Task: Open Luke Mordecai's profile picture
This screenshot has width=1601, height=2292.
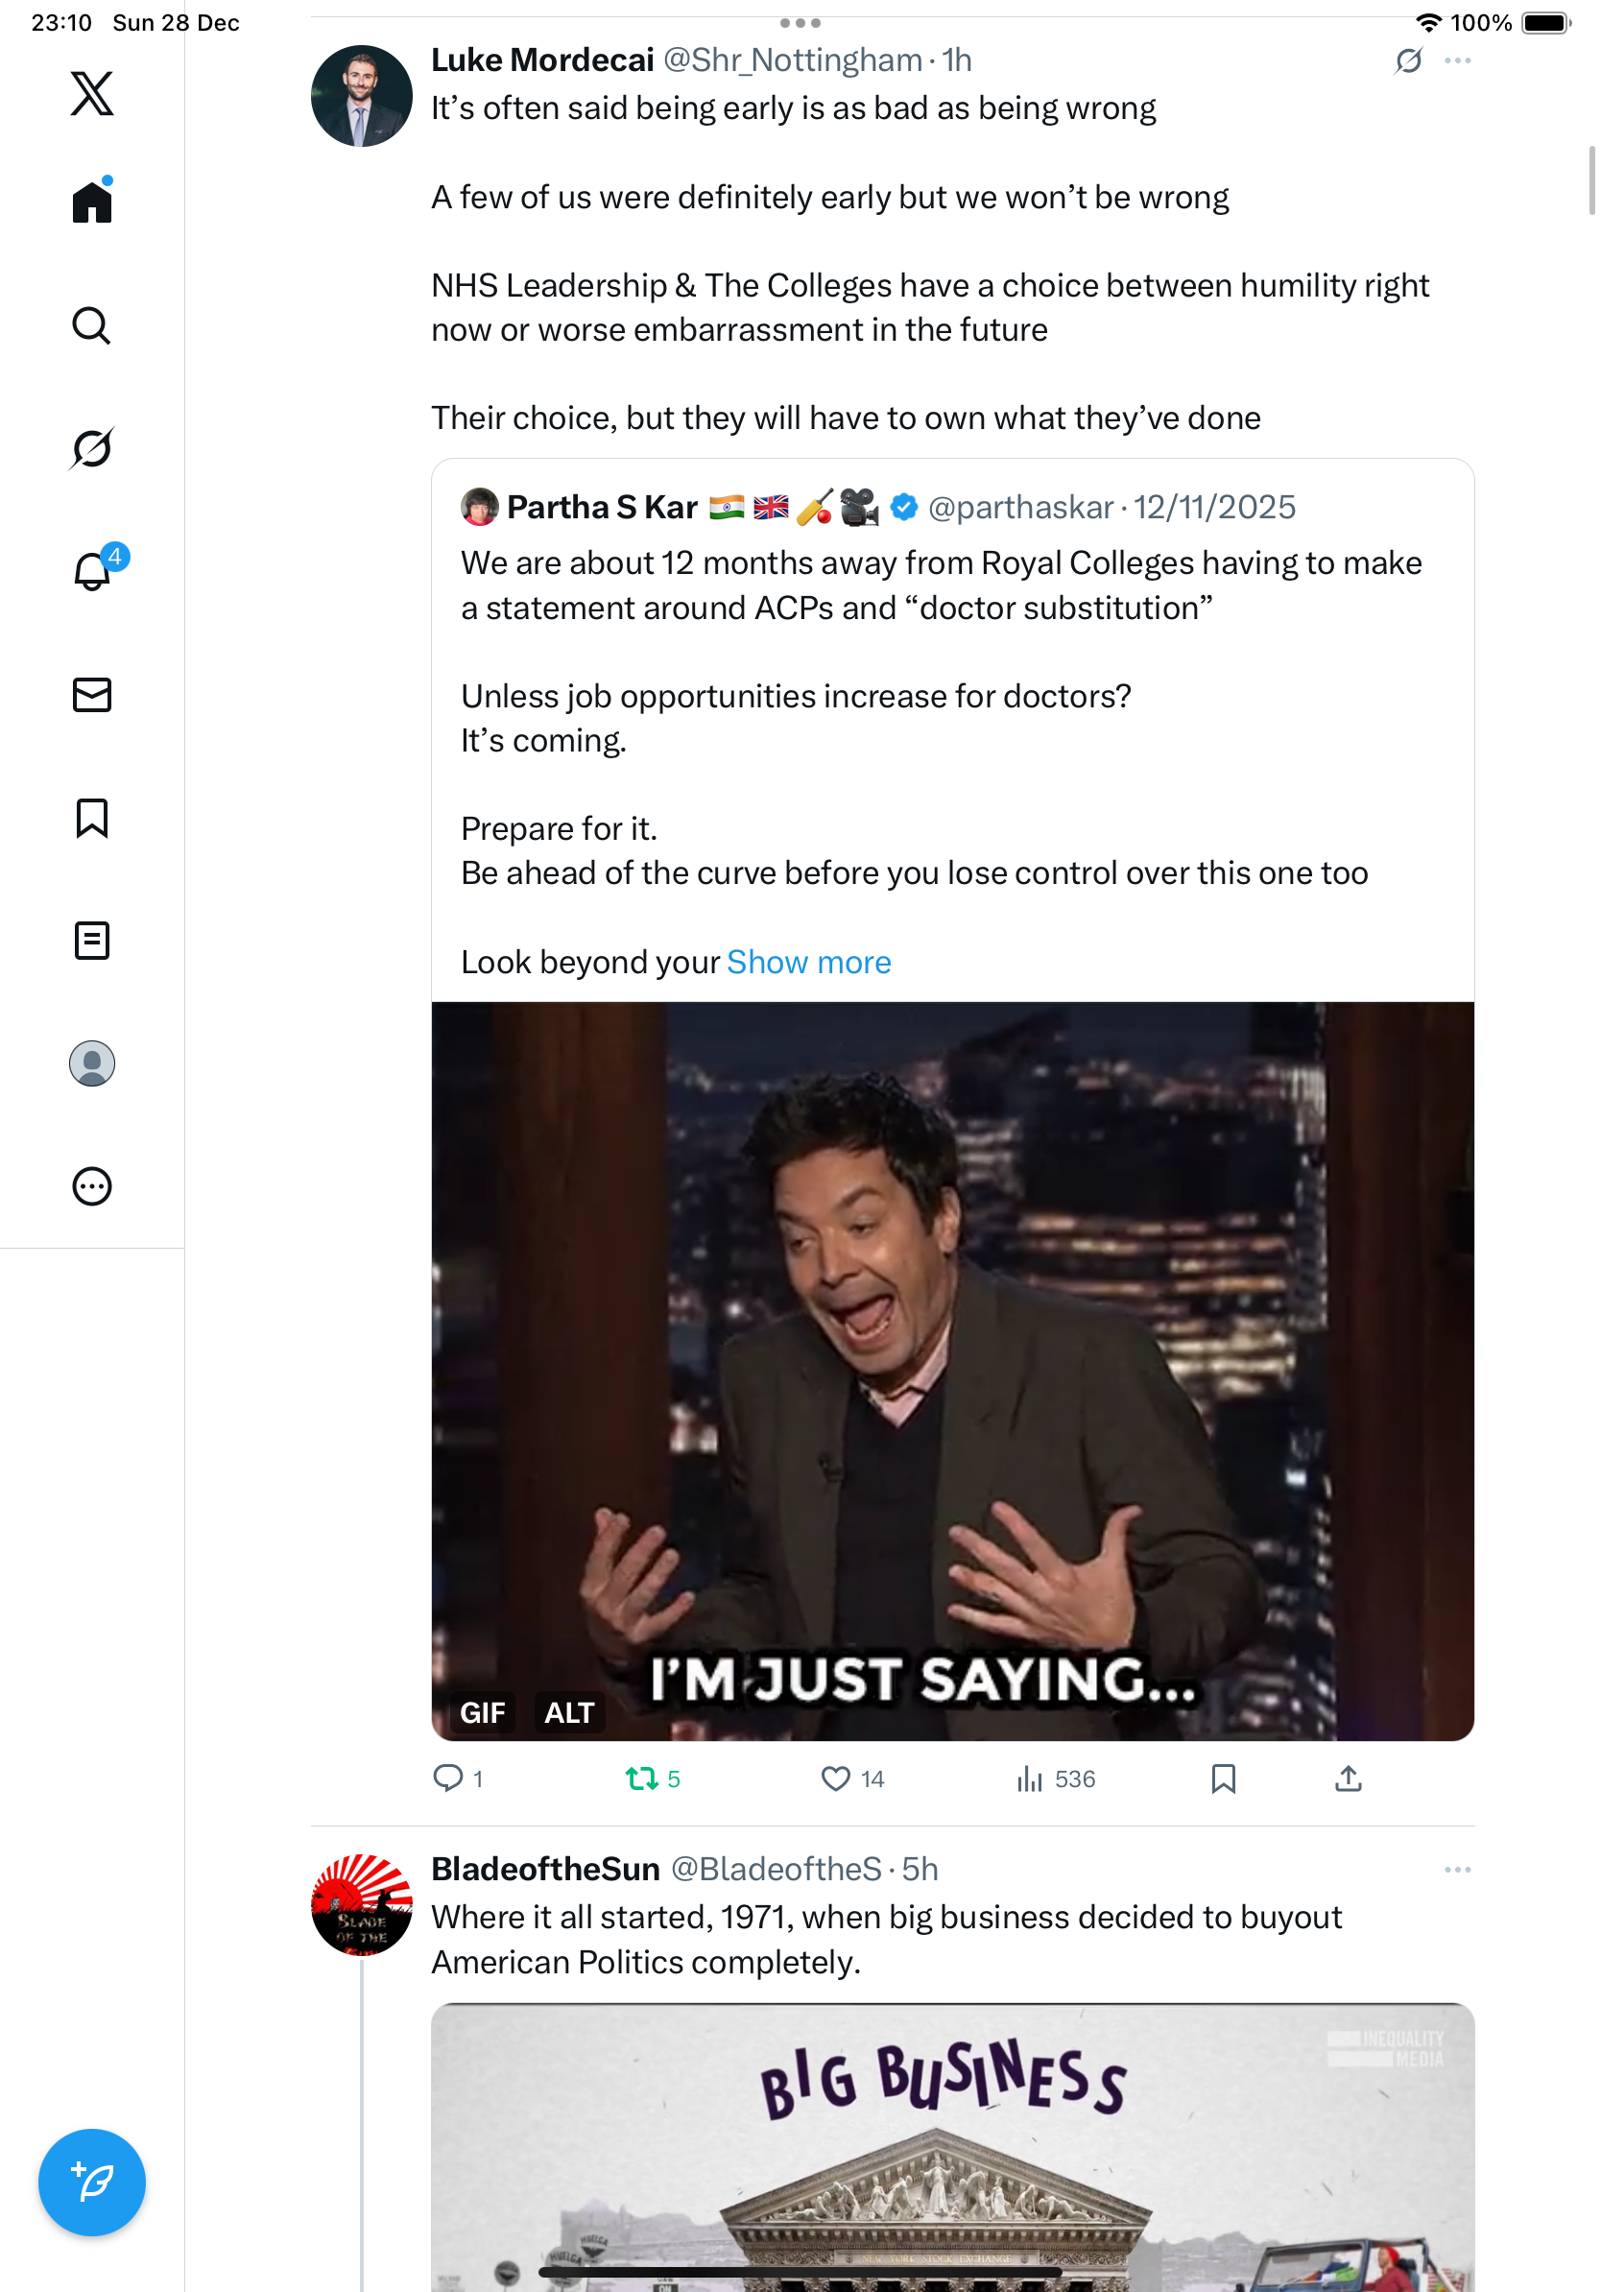Action: point(361,96)
